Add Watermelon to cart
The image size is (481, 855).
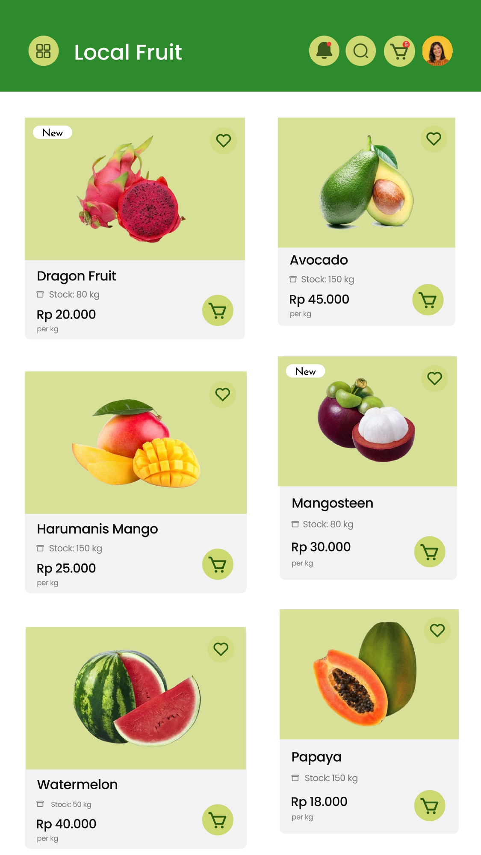tap(218, 820)
